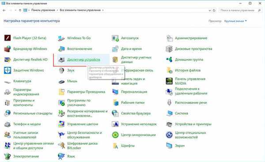
Task: Click the Электропитание icon
Action: pyautogui.click(x=8, y=156)
